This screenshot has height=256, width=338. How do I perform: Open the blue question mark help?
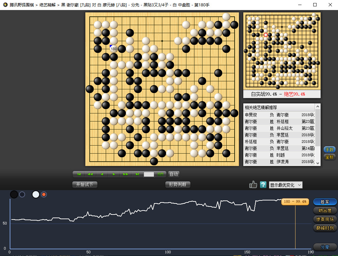point(263,185)
